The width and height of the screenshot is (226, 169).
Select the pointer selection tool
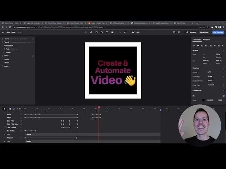(x=86, y=32)
